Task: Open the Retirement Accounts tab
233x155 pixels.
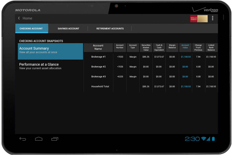Action: (110, 29)
